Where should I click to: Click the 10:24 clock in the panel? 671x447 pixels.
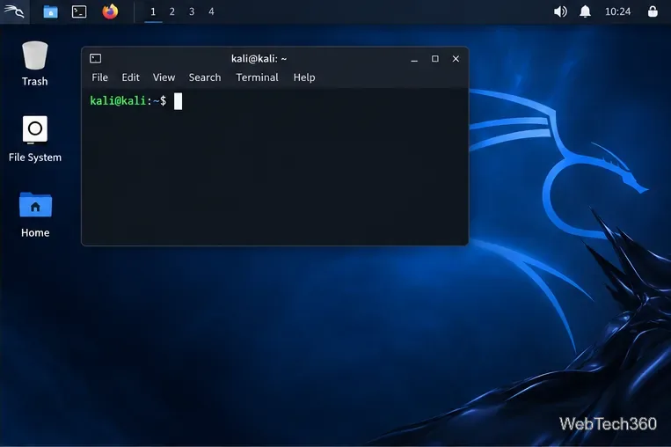tap(617, 11)
